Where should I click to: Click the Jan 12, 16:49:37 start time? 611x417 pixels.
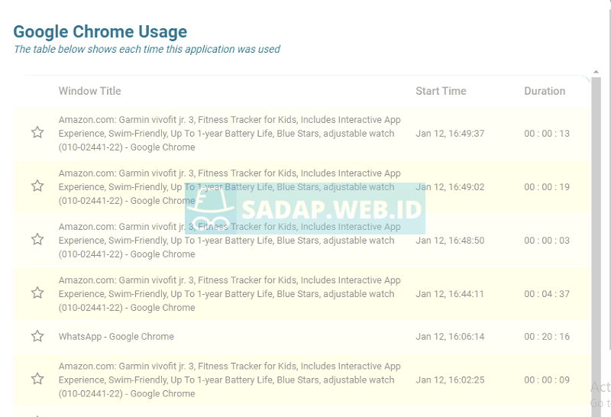(x=450, y=134)
